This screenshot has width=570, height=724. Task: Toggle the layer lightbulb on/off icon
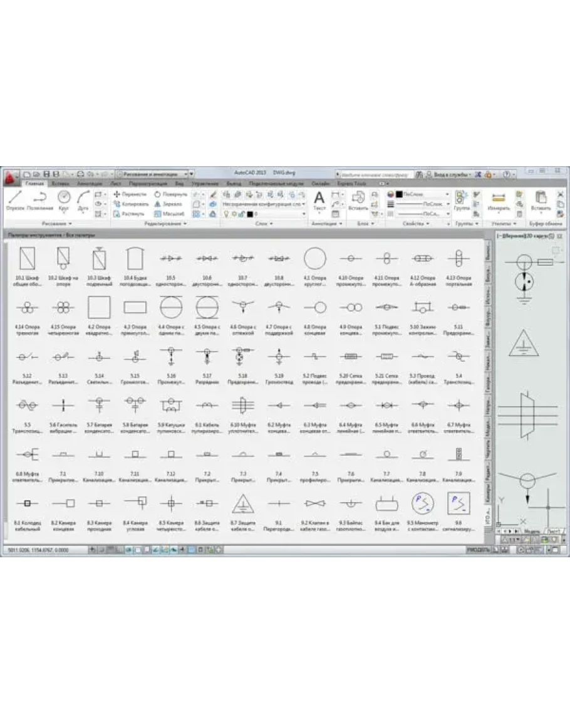[226, 214]
